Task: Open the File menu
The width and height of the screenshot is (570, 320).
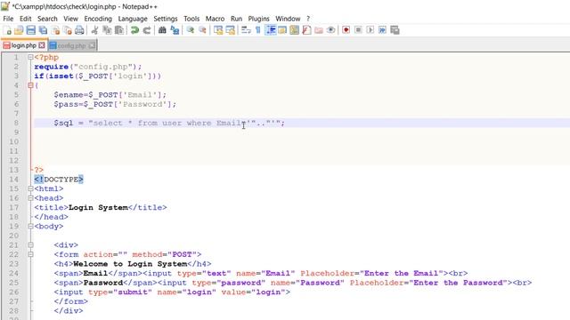Action: [x=8, y=19]
